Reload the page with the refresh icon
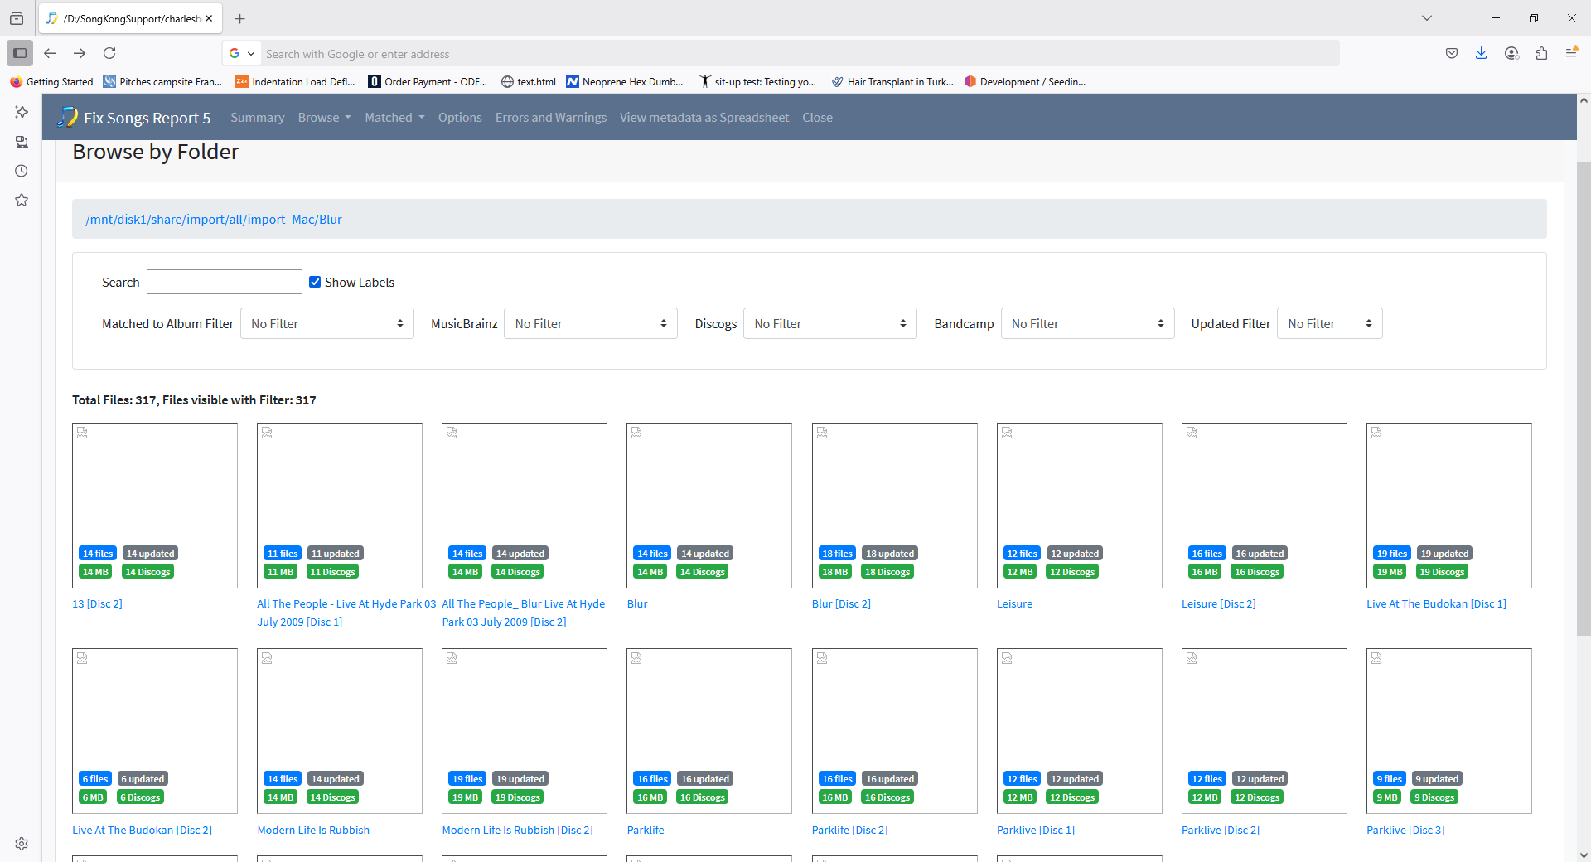 click(x=109, y=53)
